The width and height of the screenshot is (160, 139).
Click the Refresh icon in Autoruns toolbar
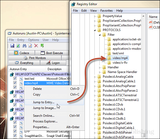(18, 46)
